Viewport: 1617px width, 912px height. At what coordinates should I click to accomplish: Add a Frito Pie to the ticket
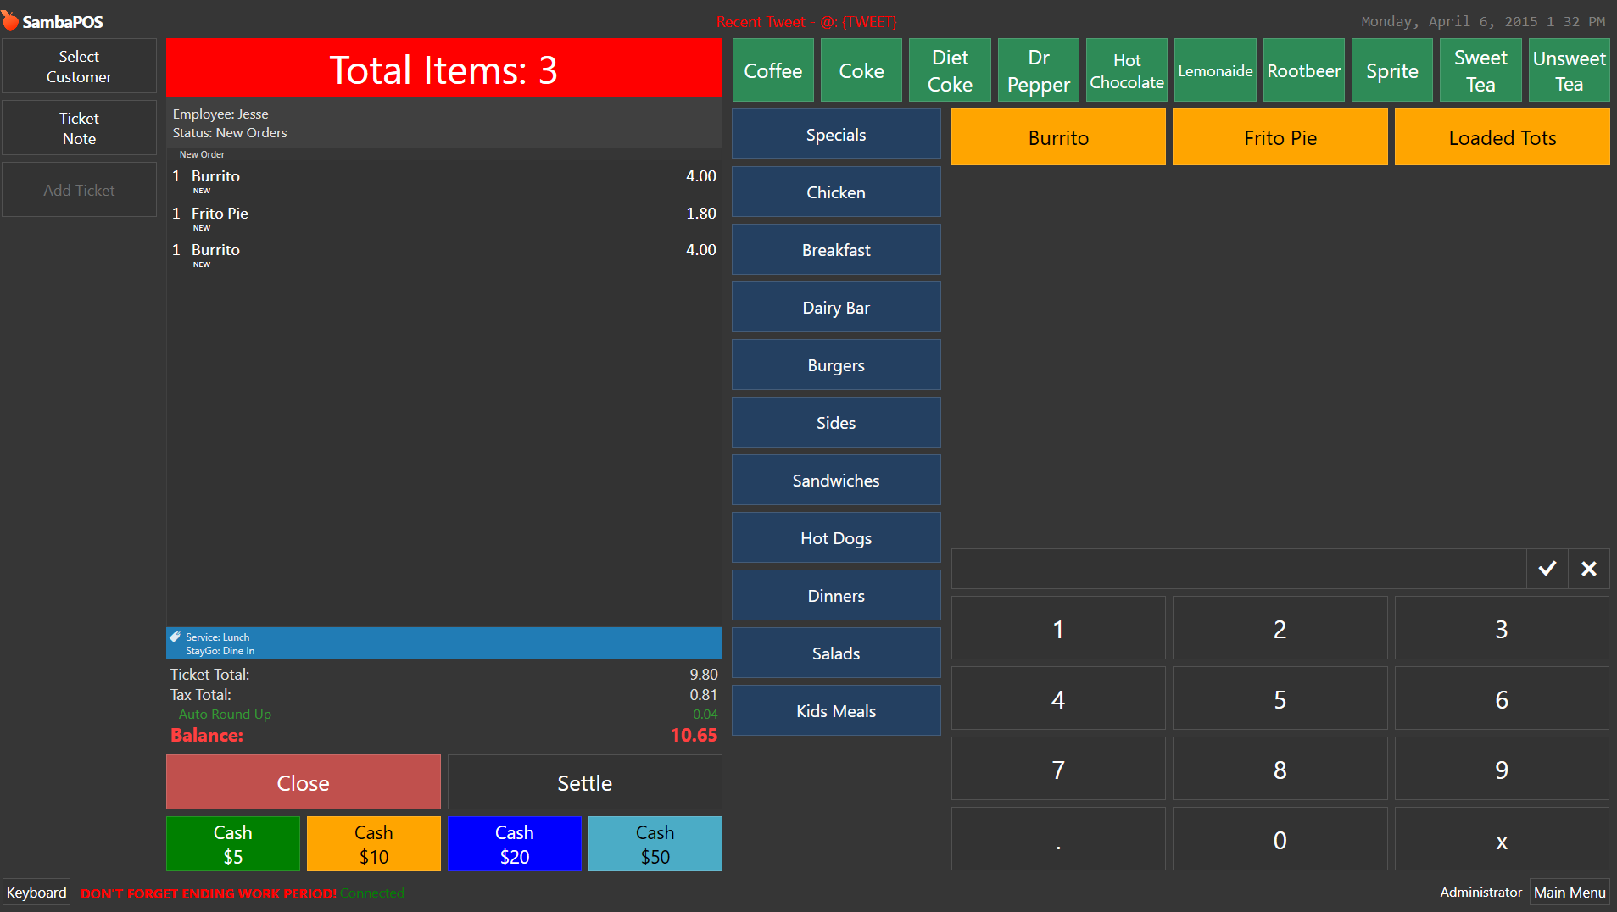coord(1280,136)
